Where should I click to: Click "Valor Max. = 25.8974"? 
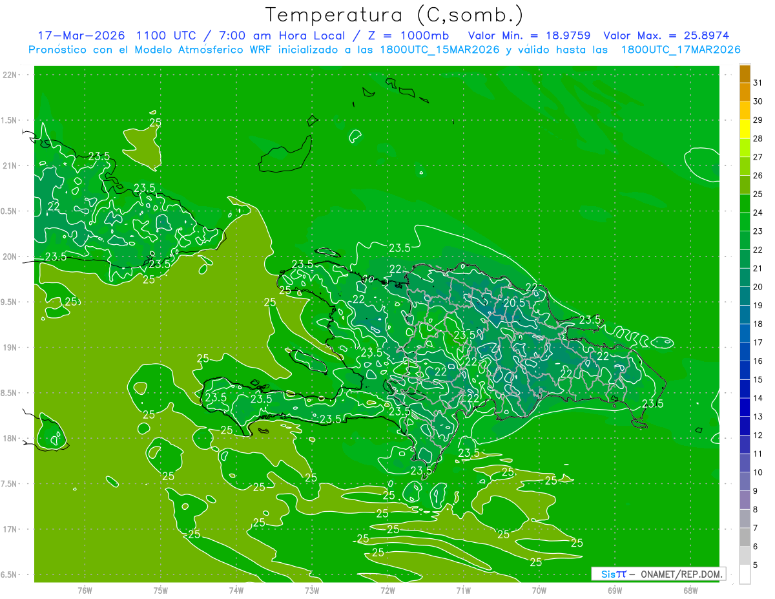click(x=666, y=36)
